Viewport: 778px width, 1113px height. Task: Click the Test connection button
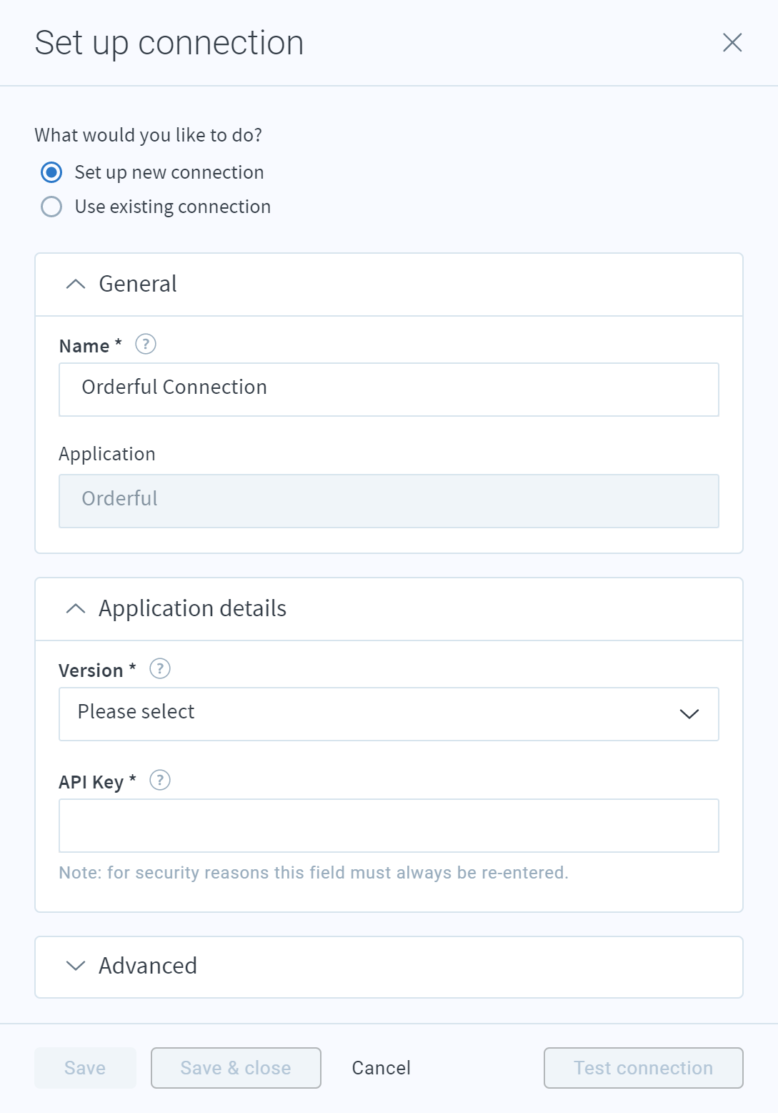click(643, 1068)
